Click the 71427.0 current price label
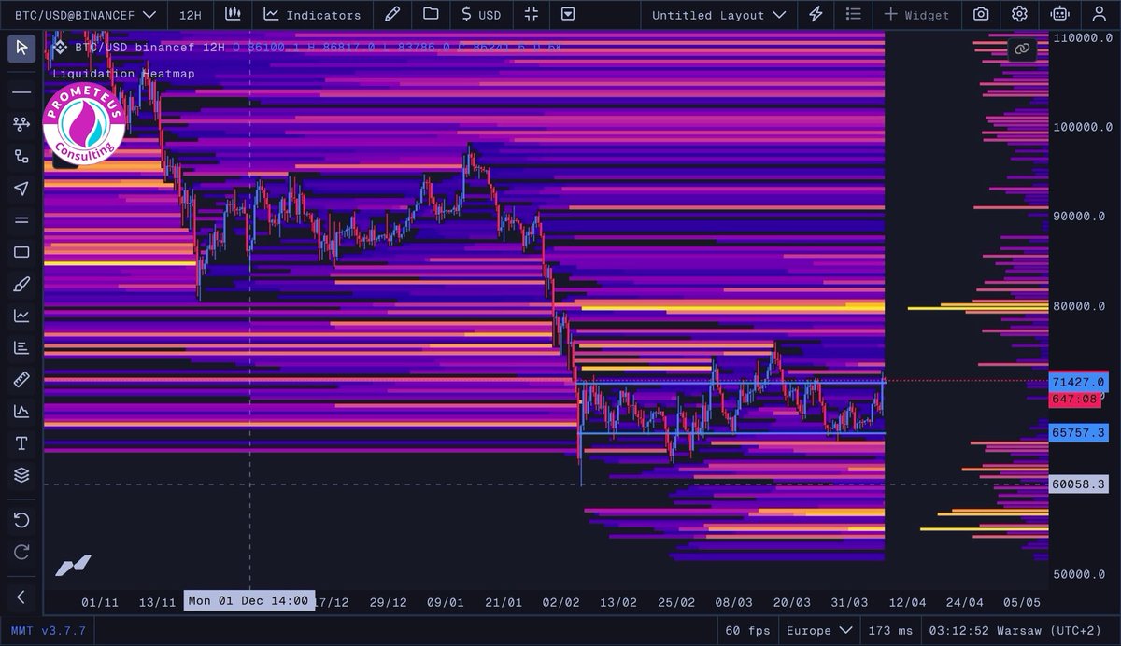This screenshot has width=1121, height=646. (x=1078, y=382)
